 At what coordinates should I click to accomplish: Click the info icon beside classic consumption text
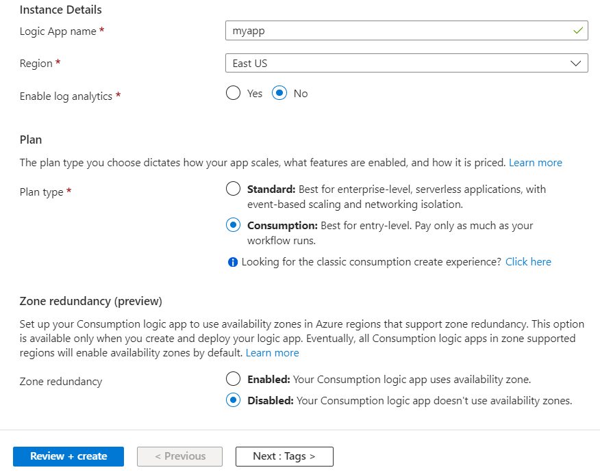click(233, 262)
